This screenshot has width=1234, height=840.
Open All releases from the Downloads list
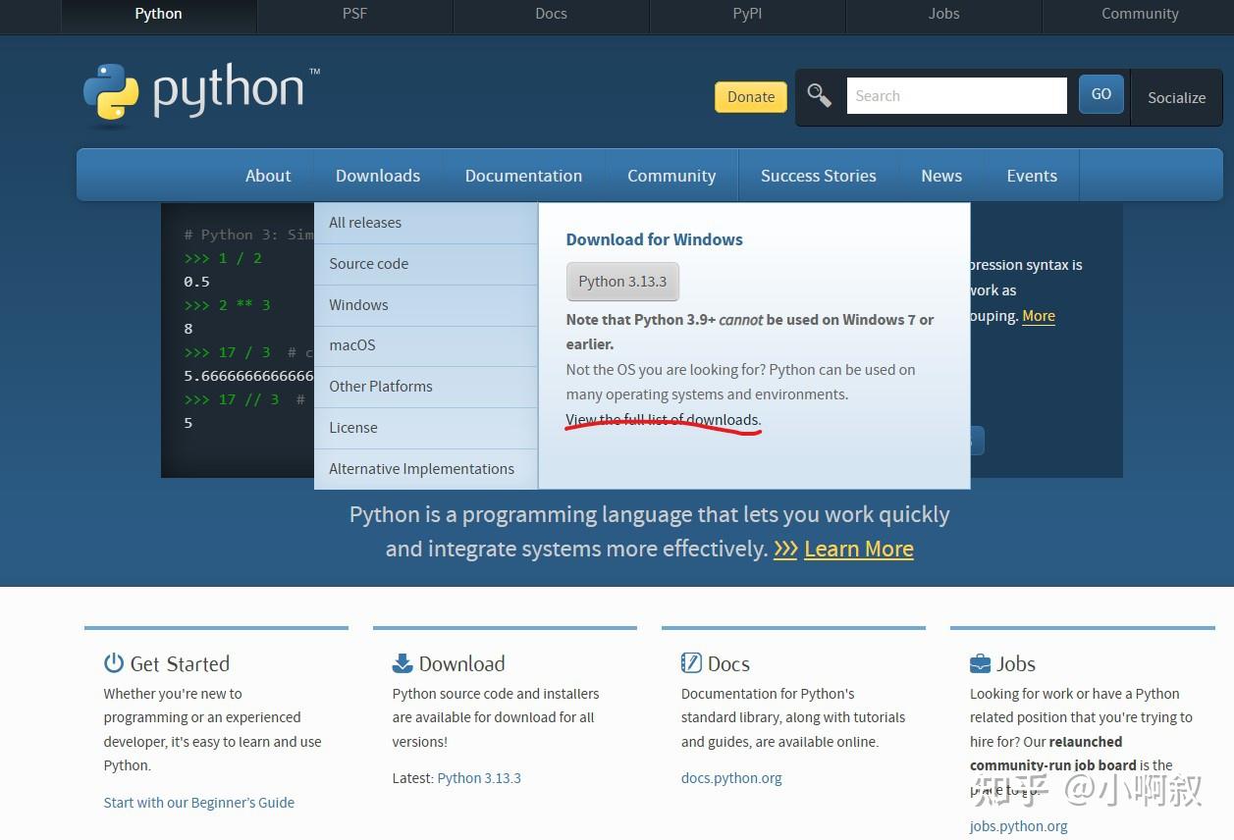tap(365, 222)
